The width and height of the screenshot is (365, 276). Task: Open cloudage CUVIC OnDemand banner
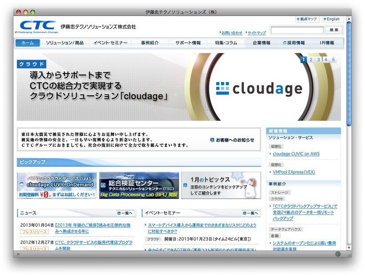[x=56, y=185]
